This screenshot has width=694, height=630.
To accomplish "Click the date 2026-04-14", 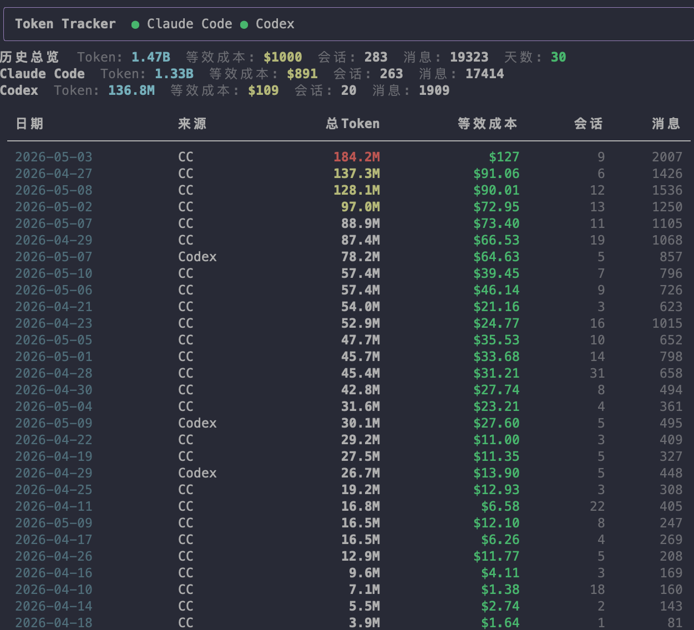I will [x=54, y=606].
